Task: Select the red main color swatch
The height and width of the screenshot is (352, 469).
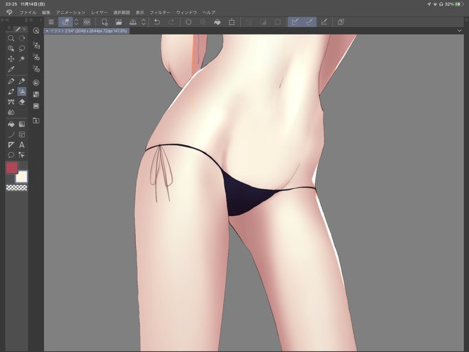Action: pos(12,168)
